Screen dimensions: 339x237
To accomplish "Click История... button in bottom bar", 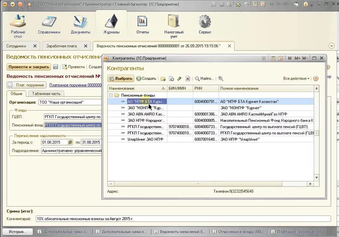I will (x=18, y=232).
